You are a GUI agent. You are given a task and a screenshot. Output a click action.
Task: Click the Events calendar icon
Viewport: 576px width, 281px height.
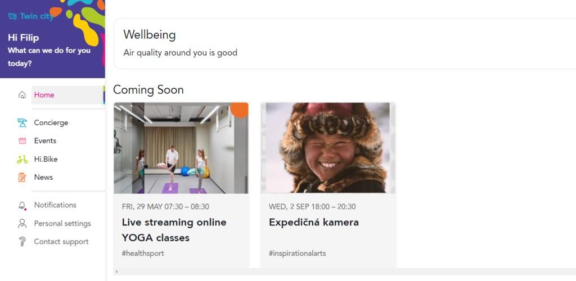point(22,141)
